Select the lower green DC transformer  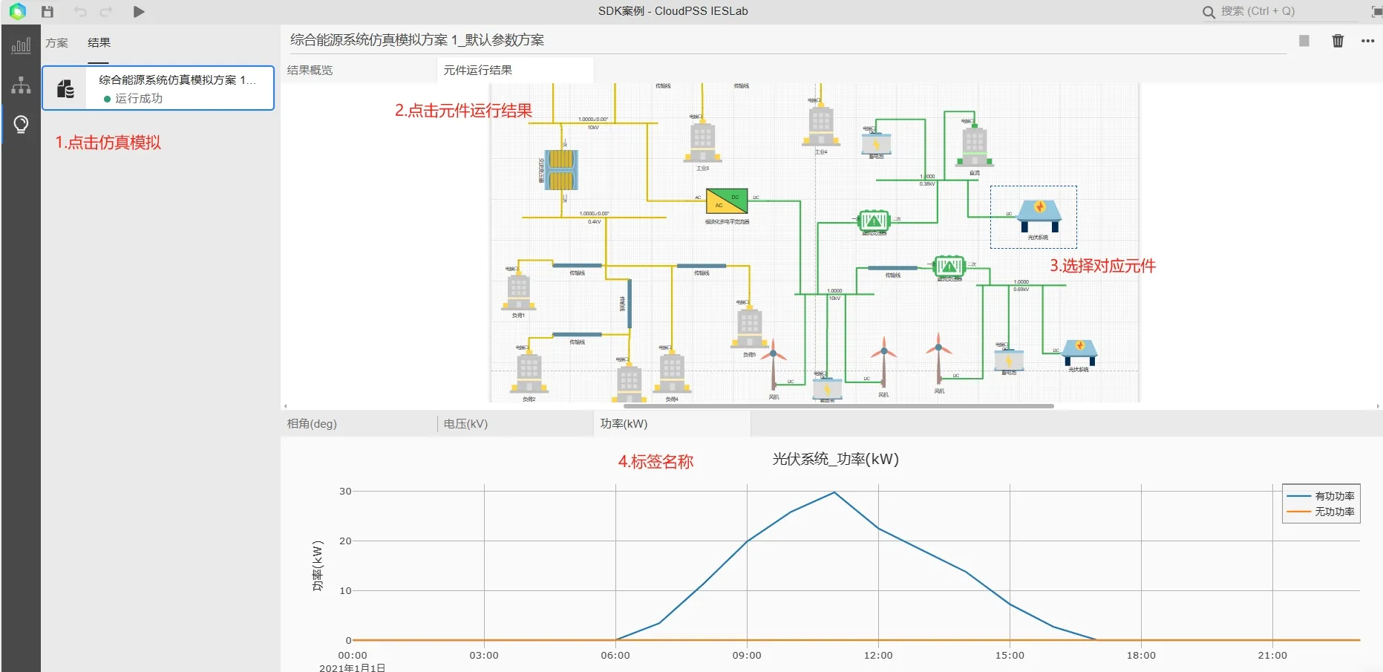(x=949, y=266)
